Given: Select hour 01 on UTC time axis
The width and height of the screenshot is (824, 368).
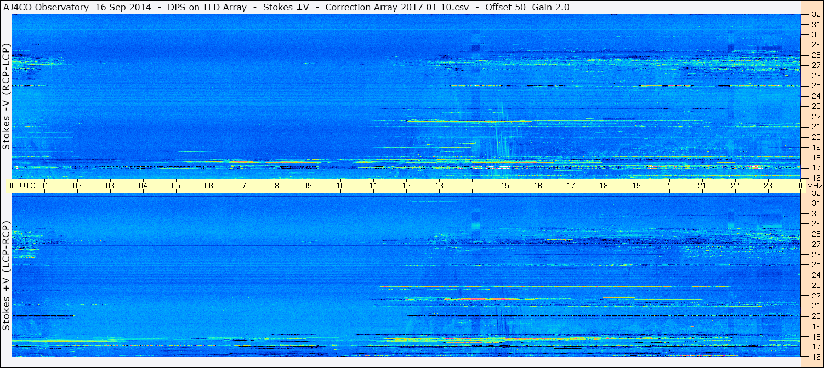Looking at the screenshot, I should click(x=44, y=186).
